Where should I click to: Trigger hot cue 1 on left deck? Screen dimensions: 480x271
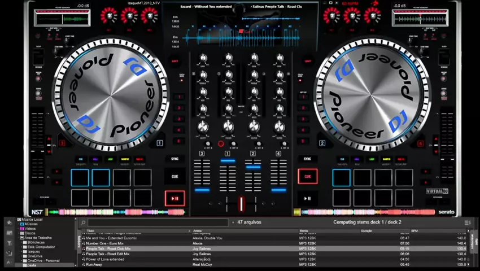click(180, 97)
